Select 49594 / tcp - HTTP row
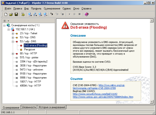The image size is (156, 115). pyautogui.click(x=30, y=86)
